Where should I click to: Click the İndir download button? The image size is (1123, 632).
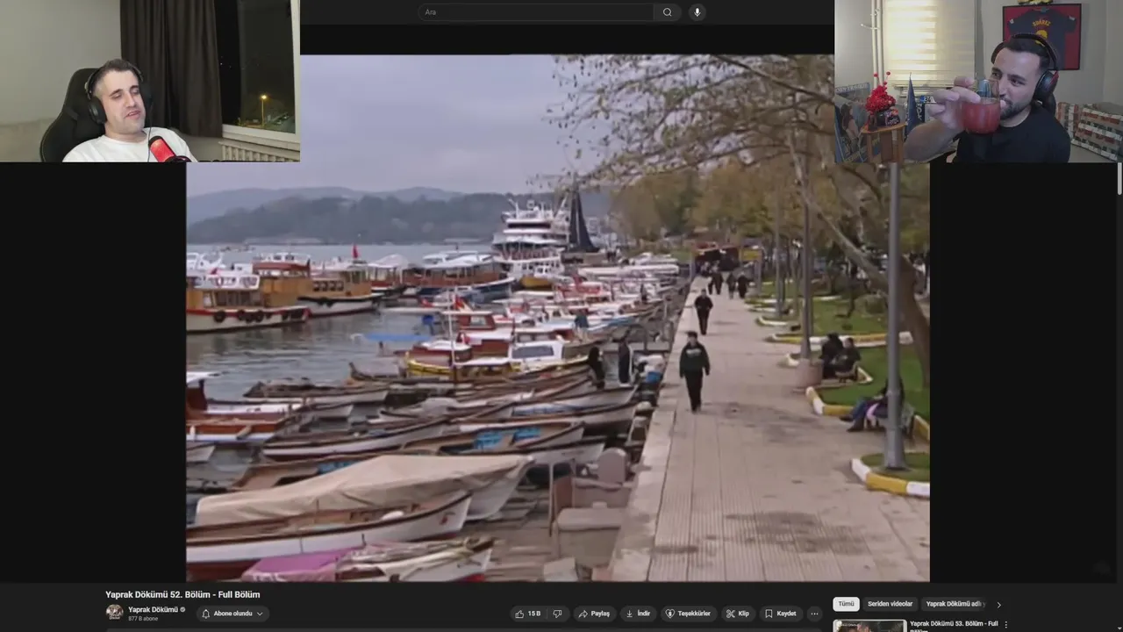click(x=638, y=614)
